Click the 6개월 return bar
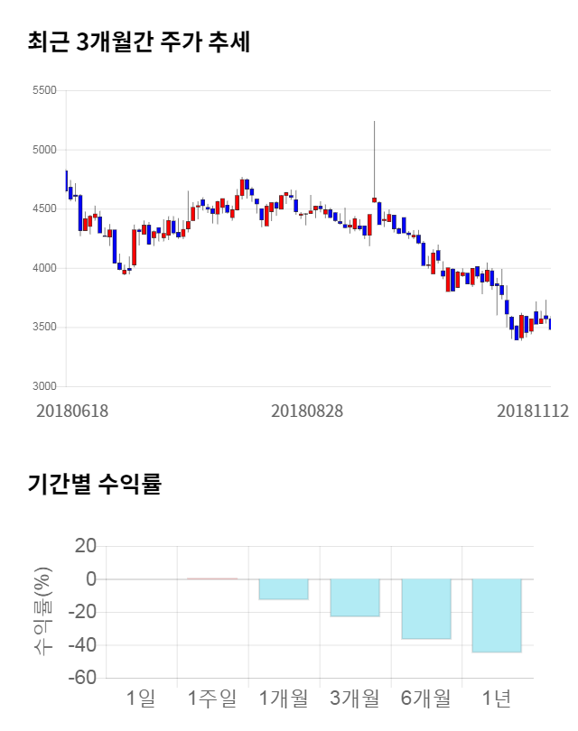 pyautogui.click(x=425, y=609)
